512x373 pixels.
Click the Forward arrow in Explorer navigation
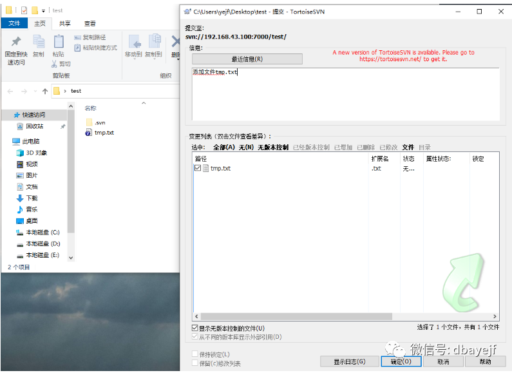tap(24, 91)
